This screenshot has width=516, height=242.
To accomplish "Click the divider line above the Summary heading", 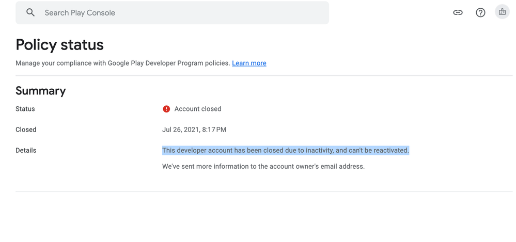I will [263, 76].
